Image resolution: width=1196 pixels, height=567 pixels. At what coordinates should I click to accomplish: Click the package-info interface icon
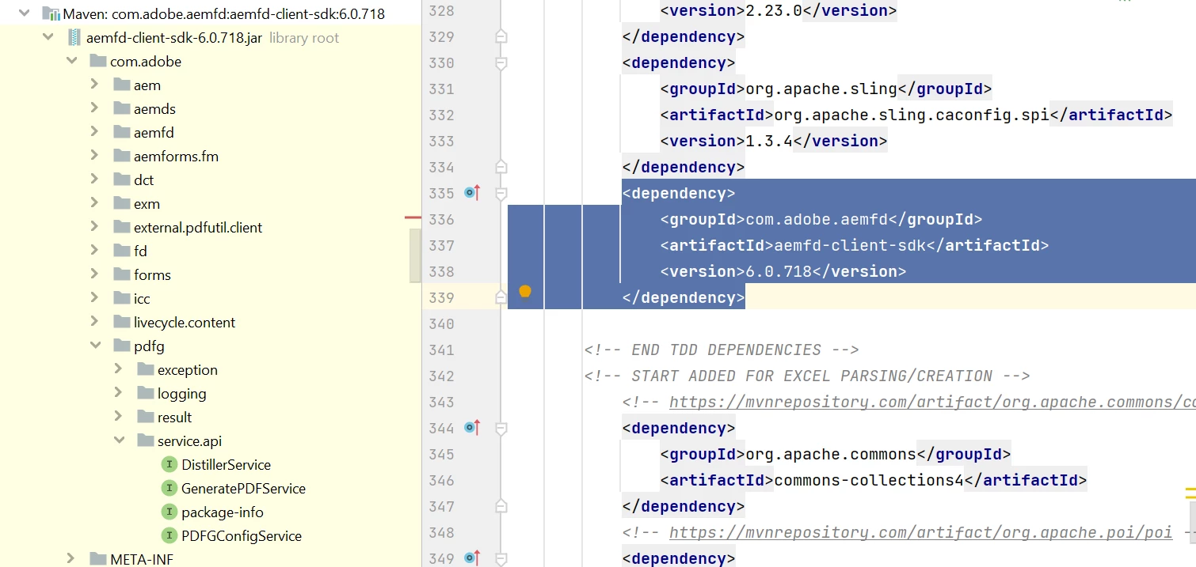[x=168, y=512]
